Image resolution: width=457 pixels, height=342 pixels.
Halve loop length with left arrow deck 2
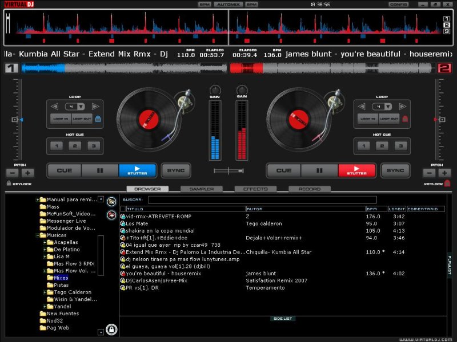pyautogui.click(x=362, y=107)
